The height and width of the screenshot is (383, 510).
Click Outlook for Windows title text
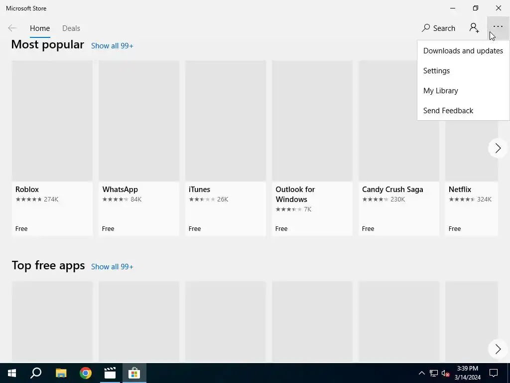pyautogui.click(x=295, y=194)
